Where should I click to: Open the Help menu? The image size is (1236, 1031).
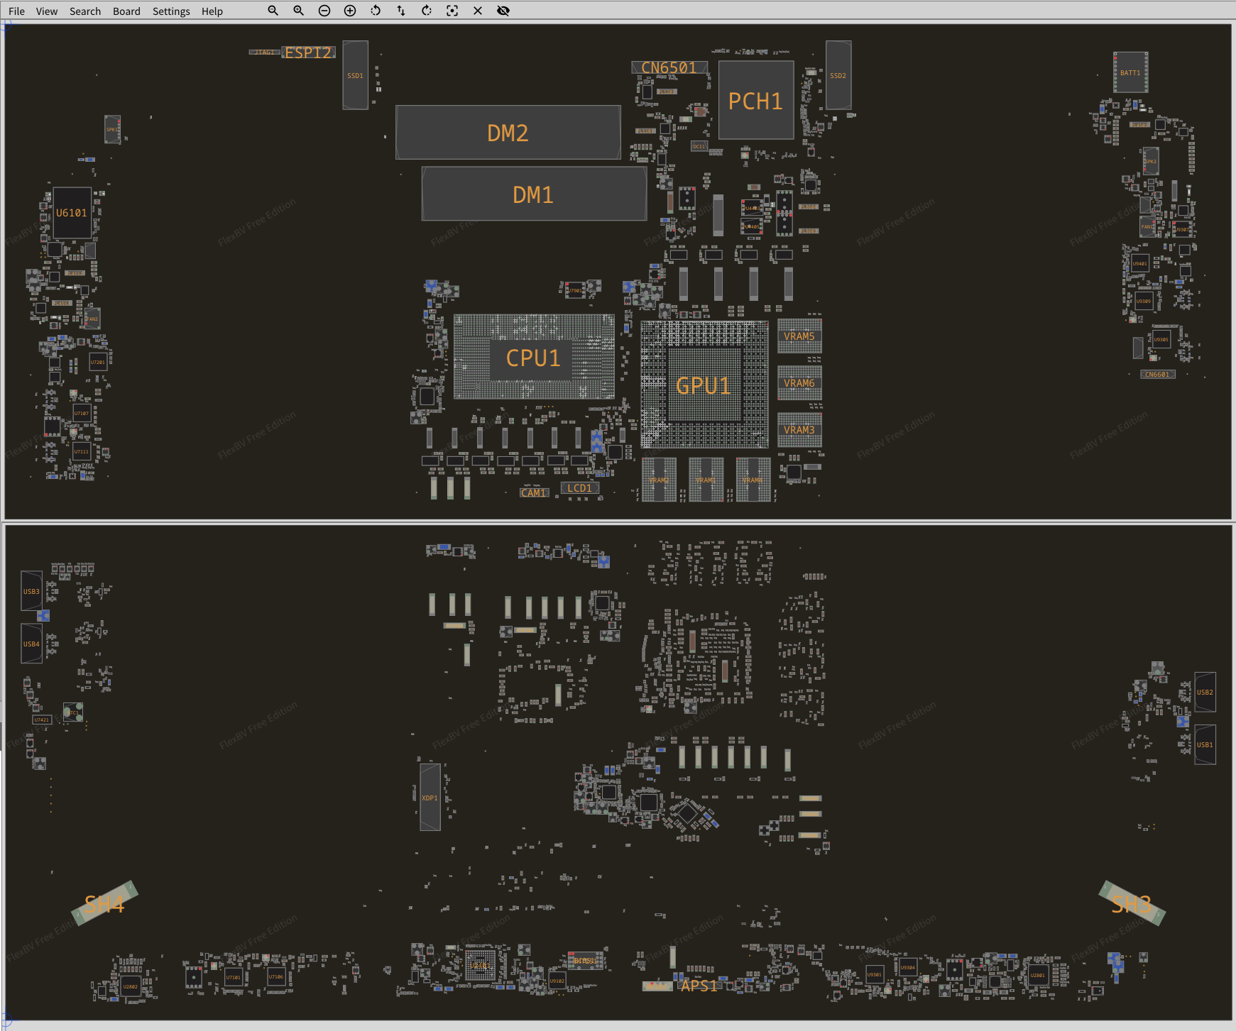[212, 11]
